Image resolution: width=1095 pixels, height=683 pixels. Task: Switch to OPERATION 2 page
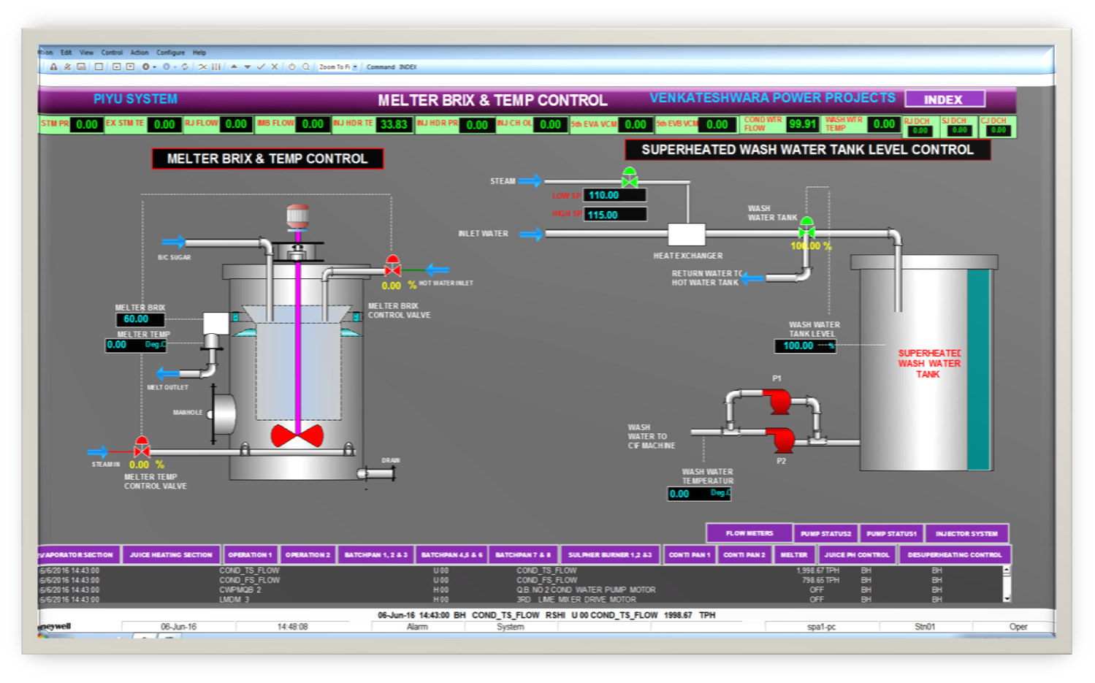click(x=308, y=555)
